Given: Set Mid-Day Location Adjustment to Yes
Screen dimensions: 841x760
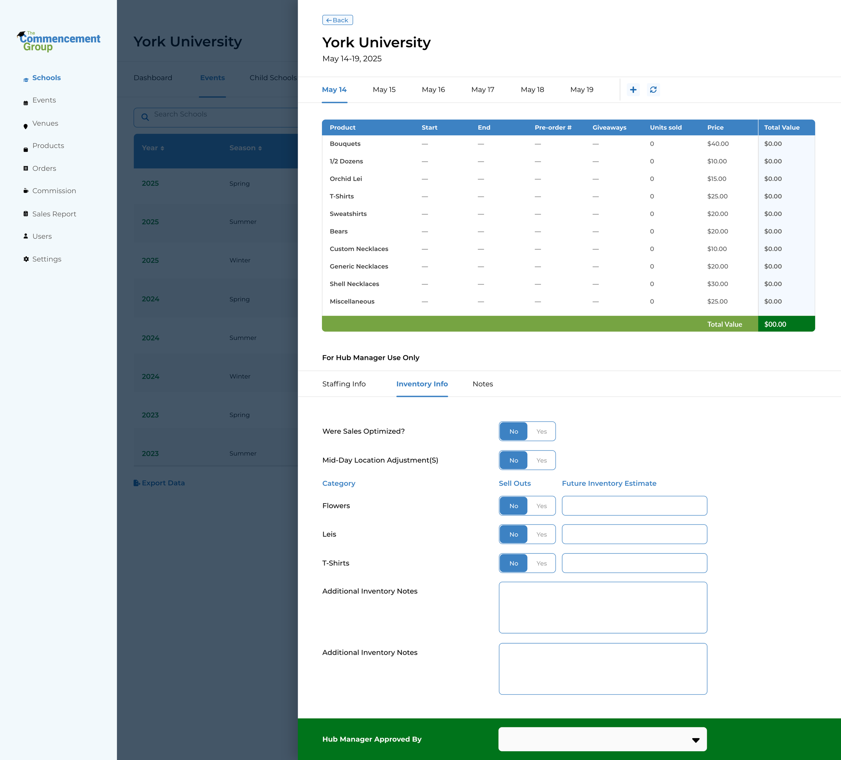Looking at the screenshot, I should pyautogui.click(x=541, y=461).
